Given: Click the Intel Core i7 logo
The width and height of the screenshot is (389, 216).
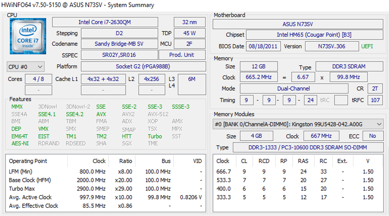Looking at the screenshot, I should coord(28,36).
